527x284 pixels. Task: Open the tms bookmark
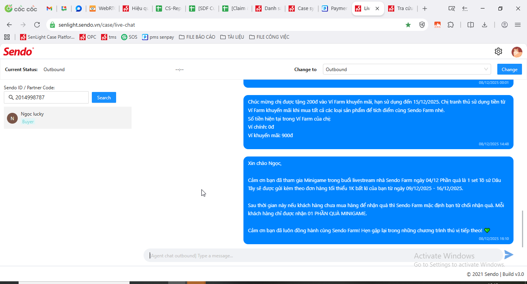click(x=109, y=37)
